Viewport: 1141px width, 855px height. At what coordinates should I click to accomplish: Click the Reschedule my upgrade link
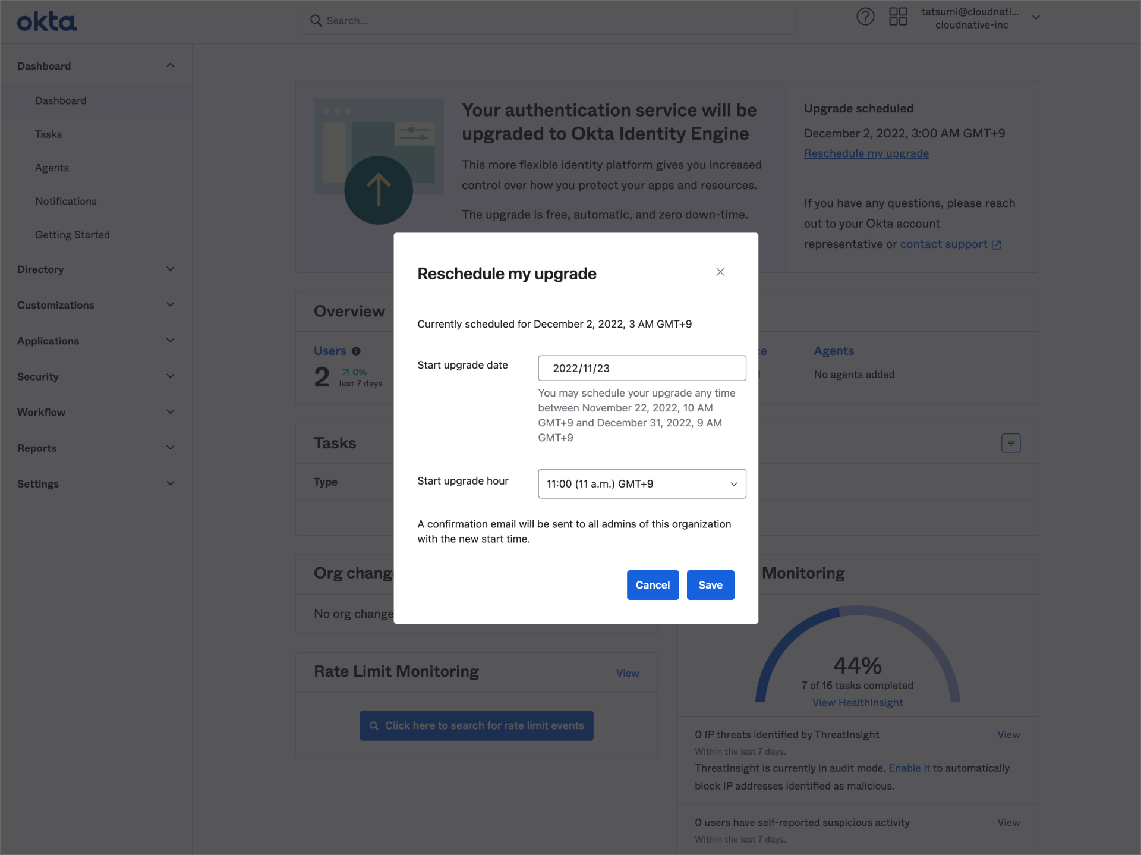(x=866, y=153)
